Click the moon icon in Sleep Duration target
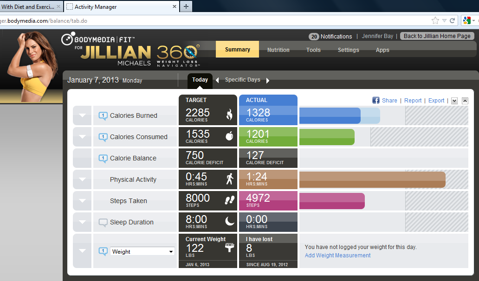This screenshot has width=479, height=281. tap(230, 221)
